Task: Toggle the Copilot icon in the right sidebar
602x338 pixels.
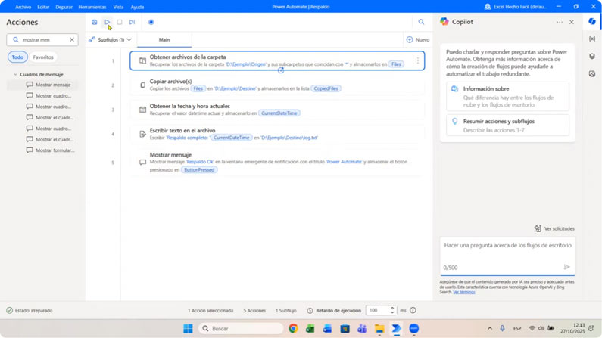Action: (x=592, y=22)
